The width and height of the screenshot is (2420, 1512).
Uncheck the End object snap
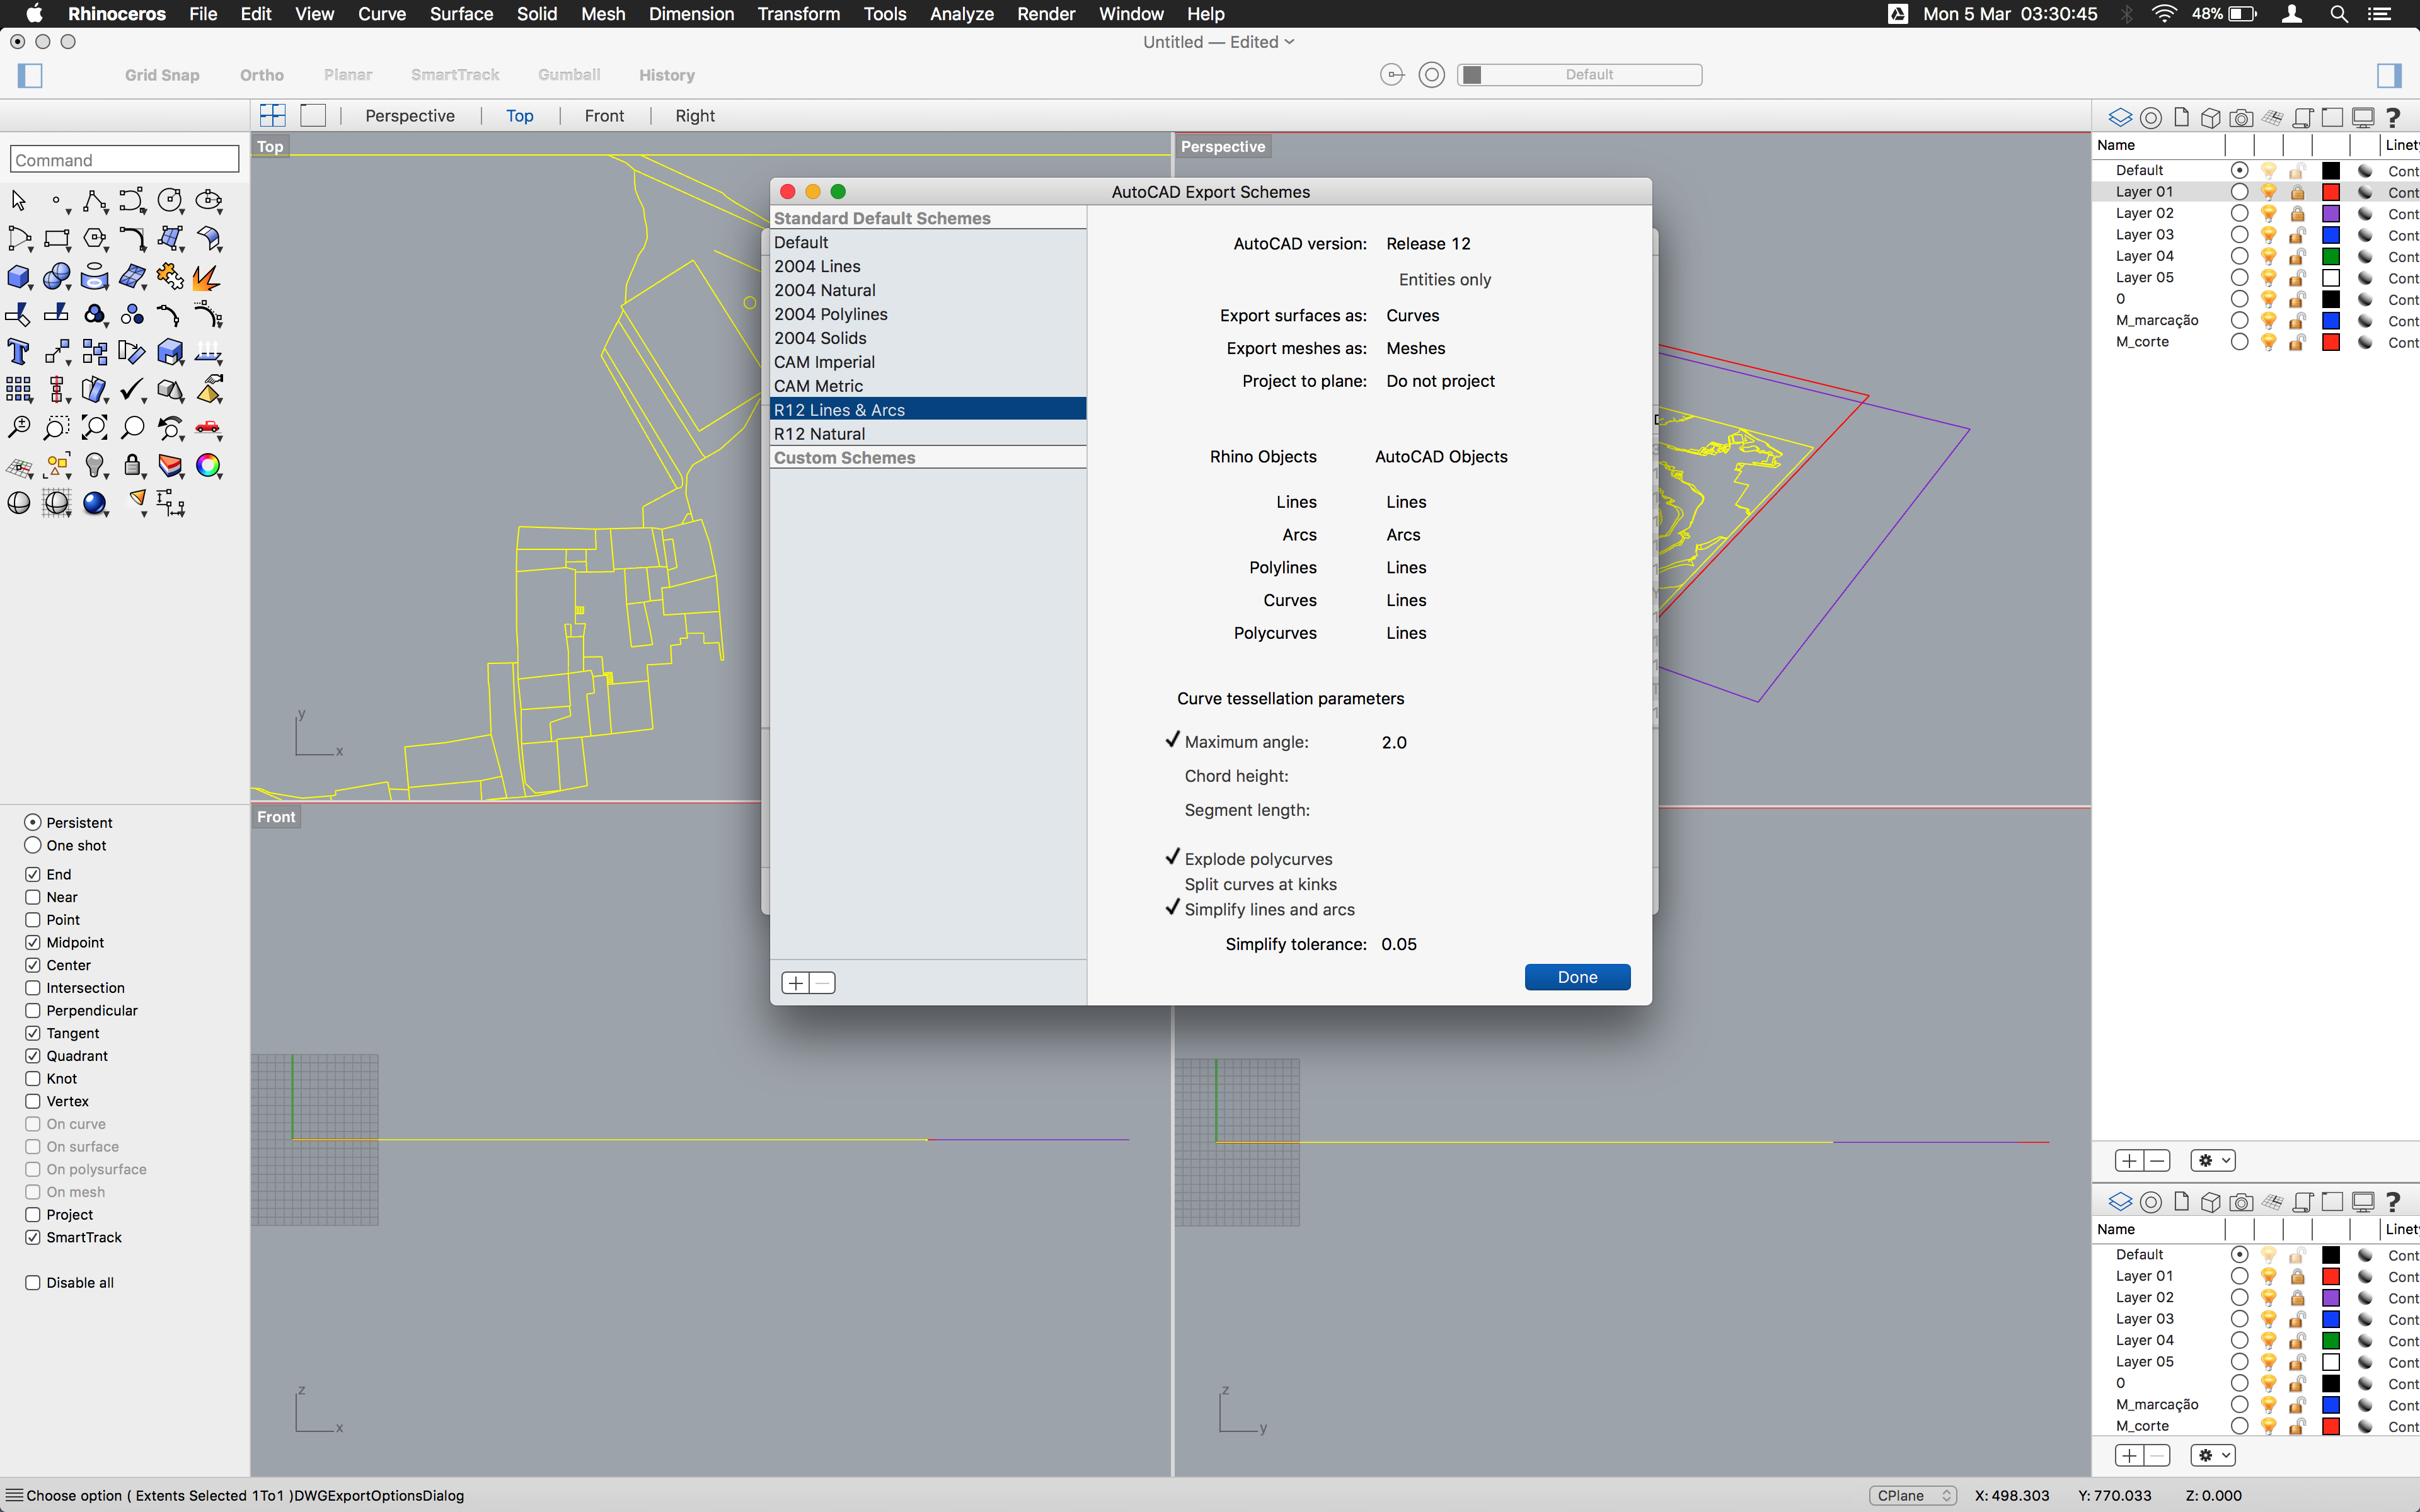pyautogui.click(x=33, y=874)
